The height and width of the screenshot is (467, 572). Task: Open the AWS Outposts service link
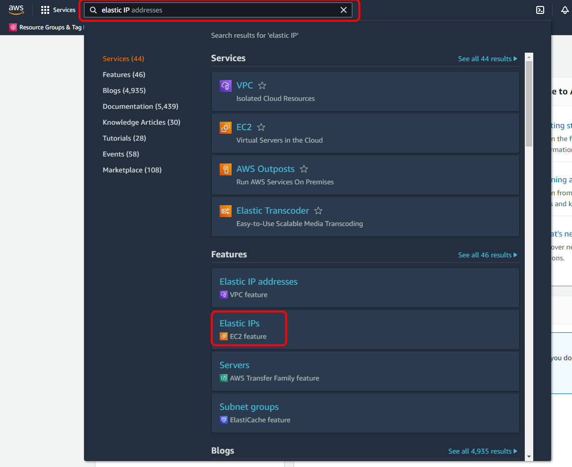(265, 169)
